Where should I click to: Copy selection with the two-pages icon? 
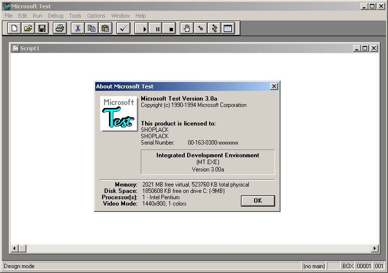91,28
